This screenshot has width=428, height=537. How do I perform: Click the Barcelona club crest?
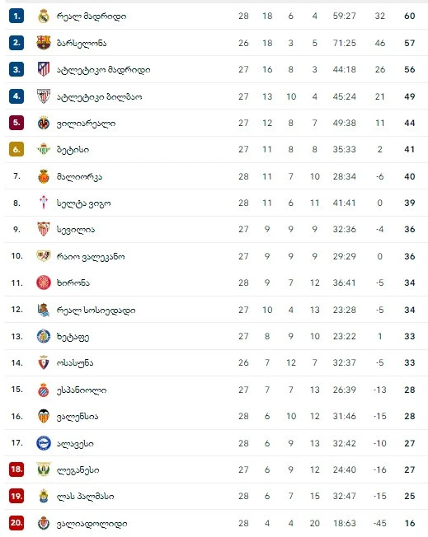tap(44, 43)
